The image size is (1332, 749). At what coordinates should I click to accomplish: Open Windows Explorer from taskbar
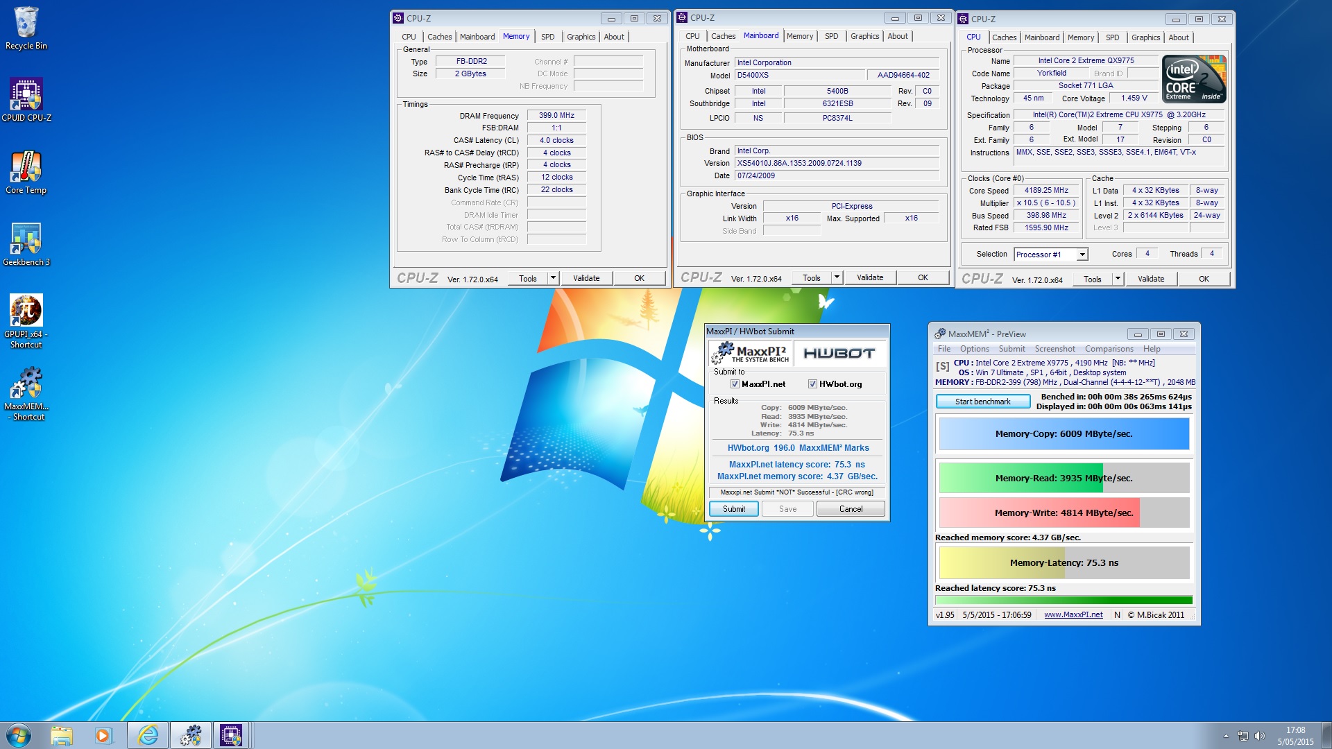(62, 735)
